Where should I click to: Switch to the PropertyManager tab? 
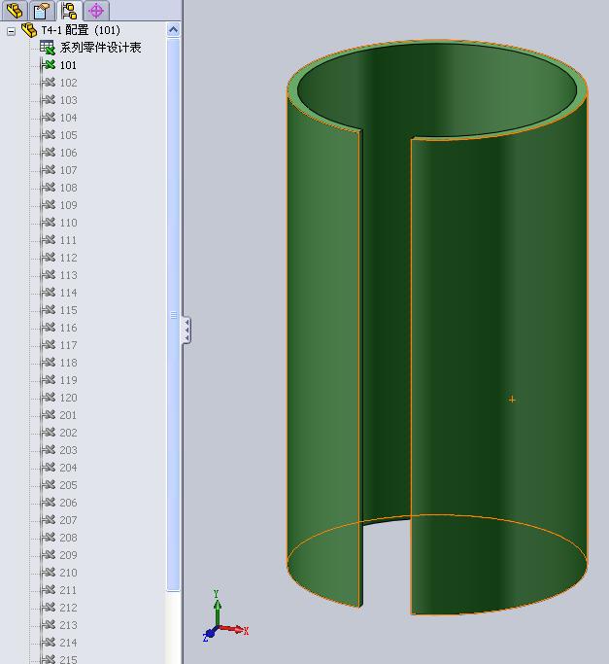[x=42, y=10]
